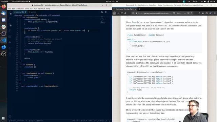This screenshot has width=217, height=122.
Task: Open the Selection menu in VS Code
Action: click(x=20, y=9)
